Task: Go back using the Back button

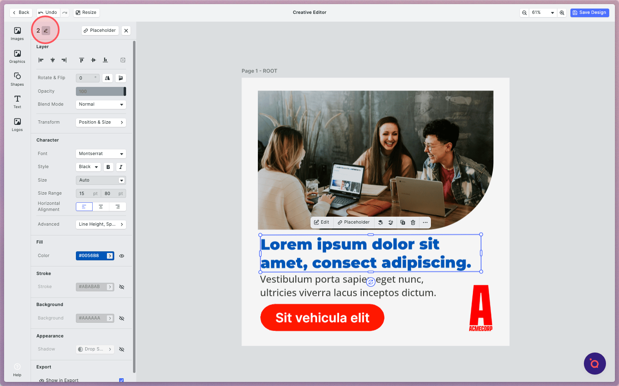Action: coord(21,13)
